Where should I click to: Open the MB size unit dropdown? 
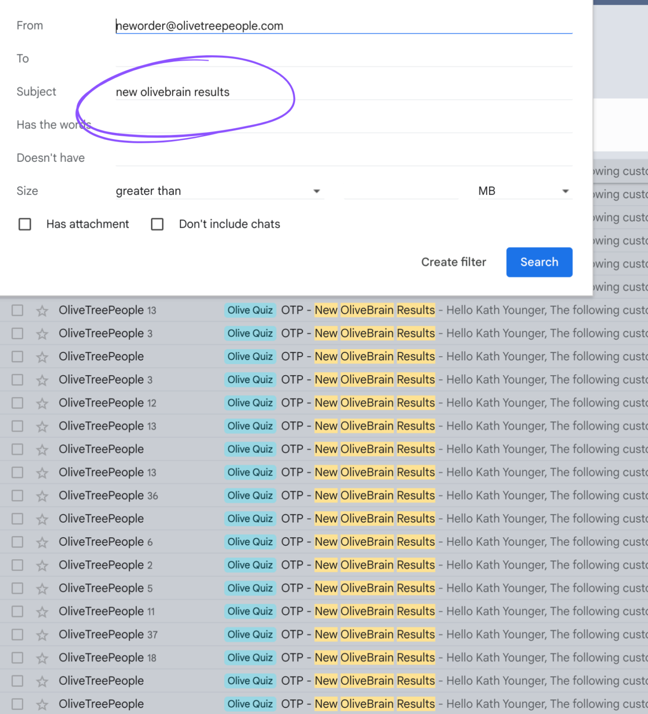(524, 191)
